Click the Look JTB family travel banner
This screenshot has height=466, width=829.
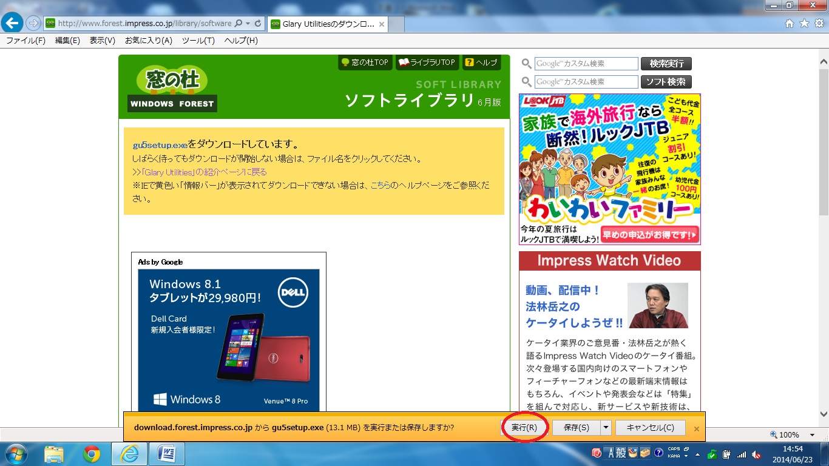click(x=609, y=169)
